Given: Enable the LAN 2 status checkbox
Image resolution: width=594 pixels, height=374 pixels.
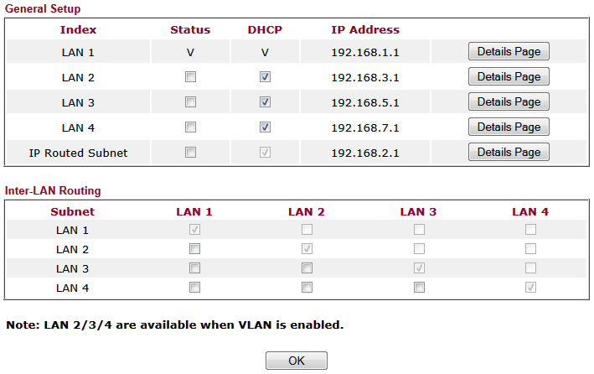Looking at the screenshot, I should pyautogui.click(x=190, y=77).
